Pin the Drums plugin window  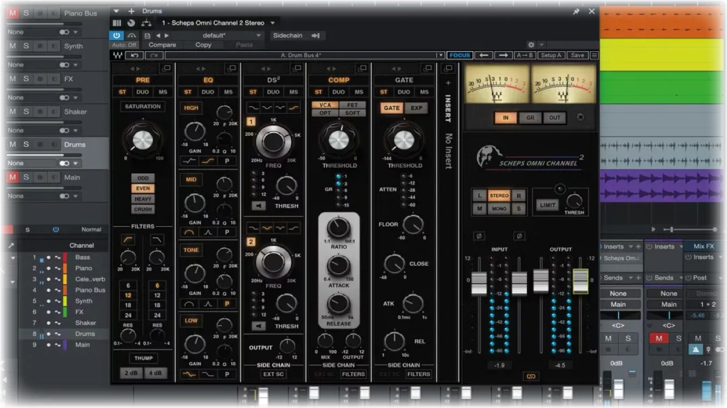pyautogui.click(x=577, y=11)
